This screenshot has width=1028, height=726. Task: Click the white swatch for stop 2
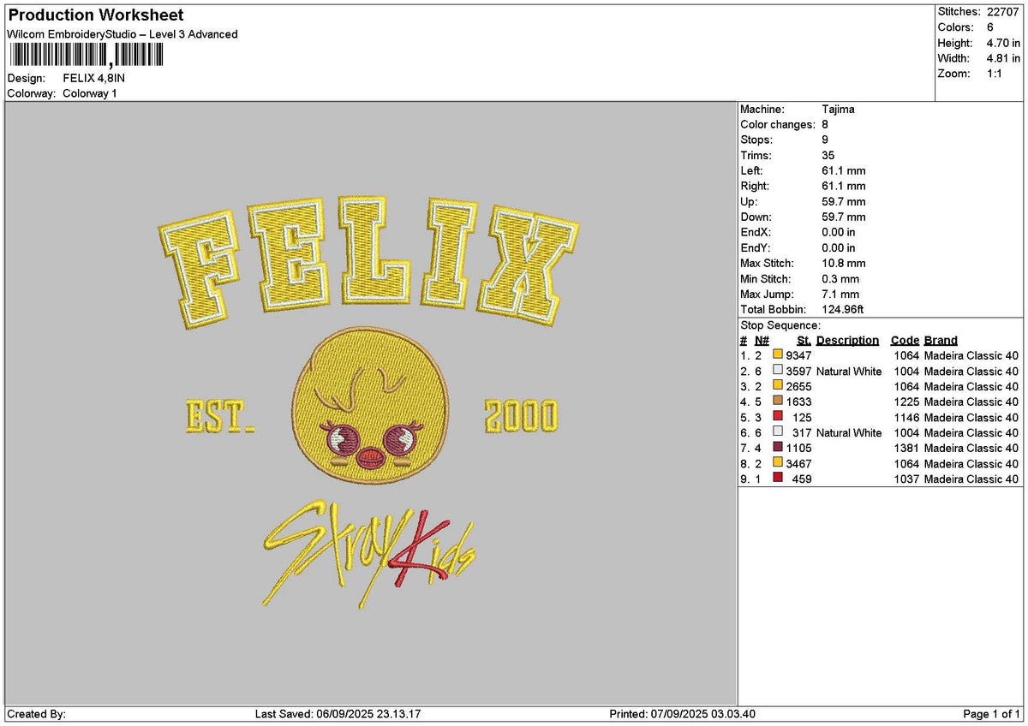pyautogui.click(x=778, y=371)
